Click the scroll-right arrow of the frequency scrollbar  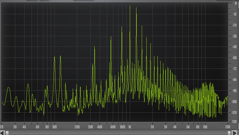pyautogui.click(x=234, y=133)
